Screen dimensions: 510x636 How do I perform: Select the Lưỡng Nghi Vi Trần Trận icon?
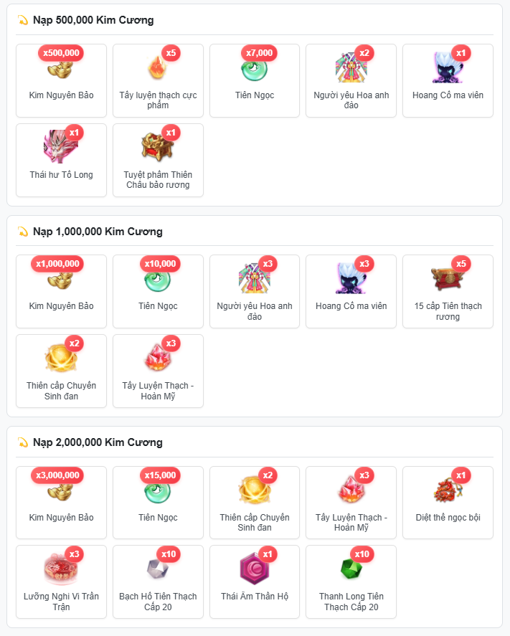pyautogui.click(x=61, y=569)
